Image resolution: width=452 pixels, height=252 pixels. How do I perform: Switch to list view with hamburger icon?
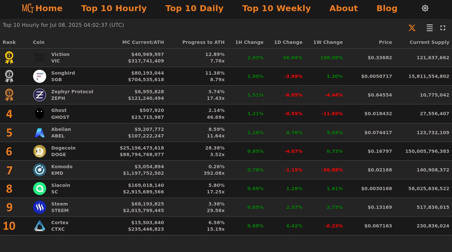tap(429, 28)
